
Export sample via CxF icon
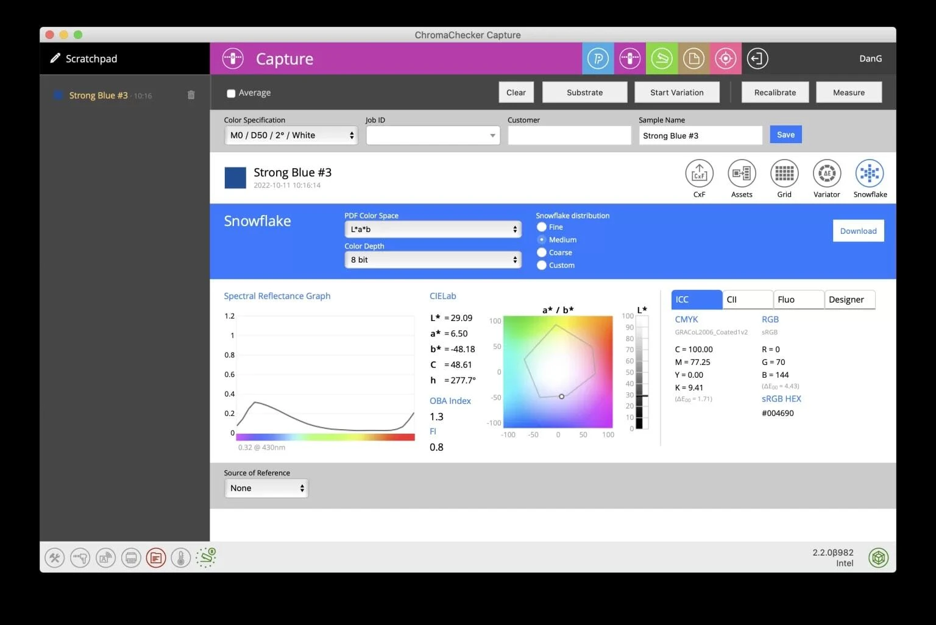[699, 174]
